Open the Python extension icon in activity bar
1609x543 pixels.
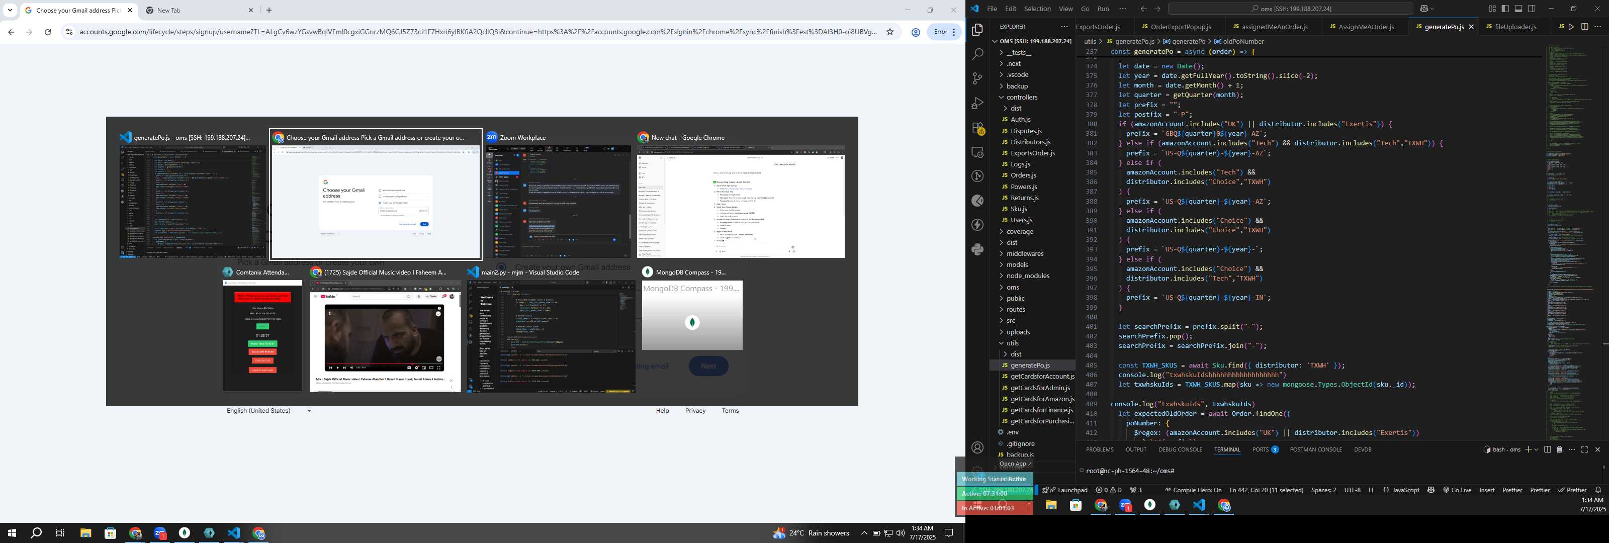pyautogui.click(x=977, y=250)
